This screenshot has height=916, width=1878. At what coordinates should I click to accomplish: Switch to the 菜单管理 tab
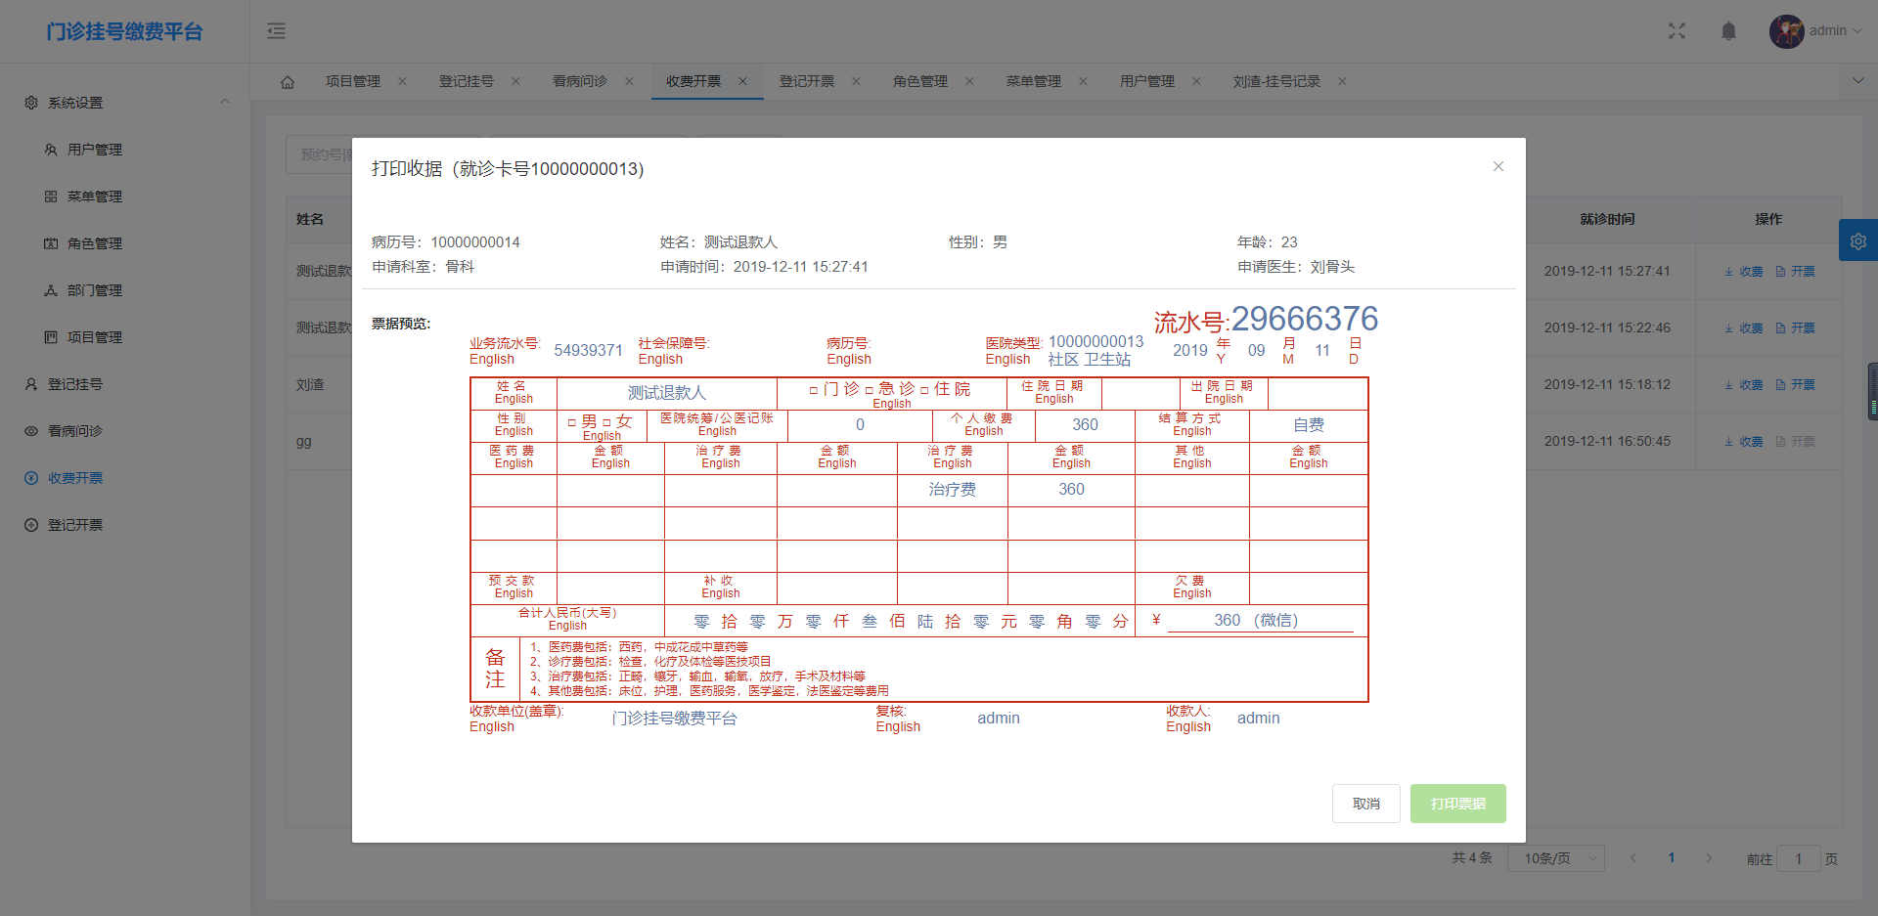click(x=1034, y=81)
